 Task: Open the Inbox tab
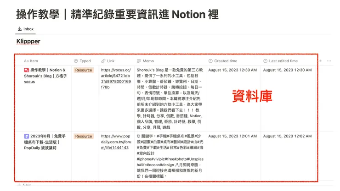point(26,29)
